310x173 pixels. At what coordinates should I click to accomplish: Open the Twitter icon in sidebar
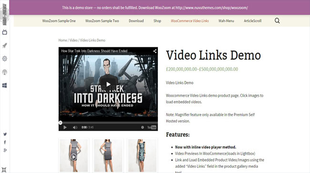coord(5,134)
